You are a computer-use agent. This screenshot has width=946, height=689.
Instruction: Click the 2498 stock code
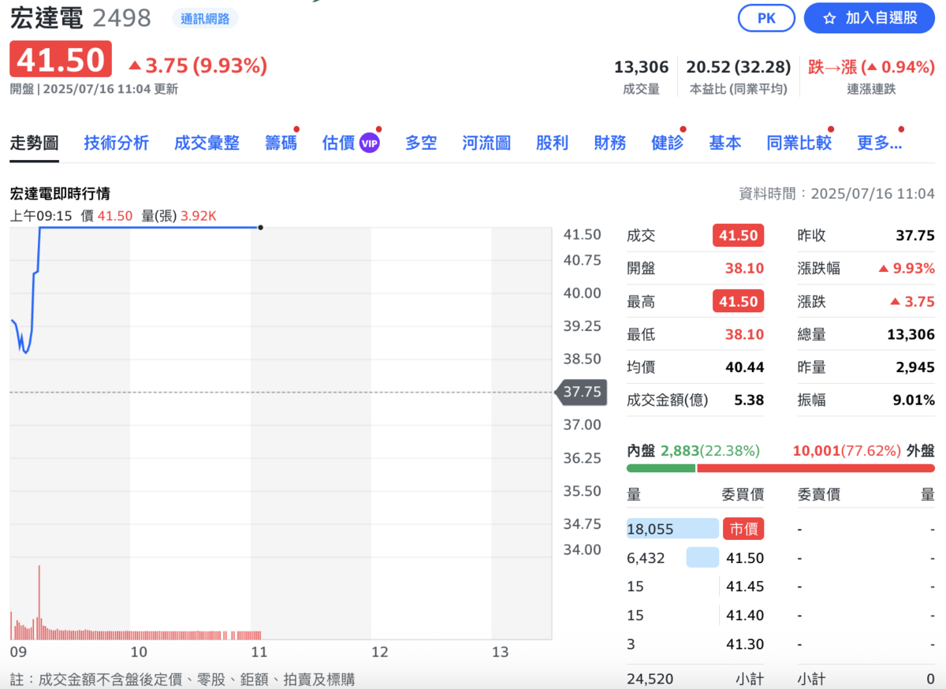tap(121, 18)
